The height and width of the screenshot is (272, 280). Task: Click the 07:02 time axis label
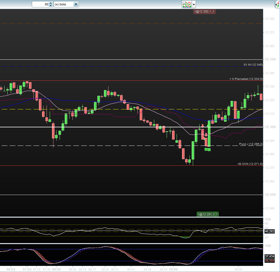[27, 269]
